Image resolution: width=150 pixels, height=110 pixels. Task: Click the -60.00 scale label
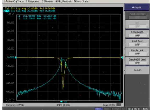[x=10, y=83]
